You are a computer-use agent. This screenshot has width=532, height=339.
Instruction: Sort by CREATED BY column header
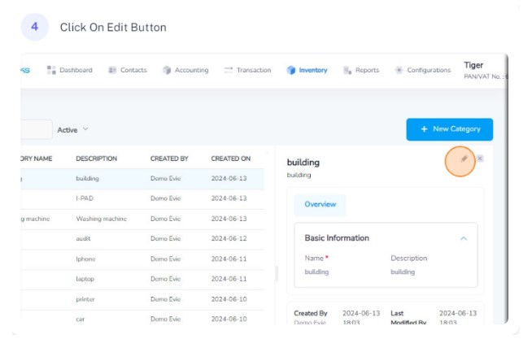[x=169, y=159]
